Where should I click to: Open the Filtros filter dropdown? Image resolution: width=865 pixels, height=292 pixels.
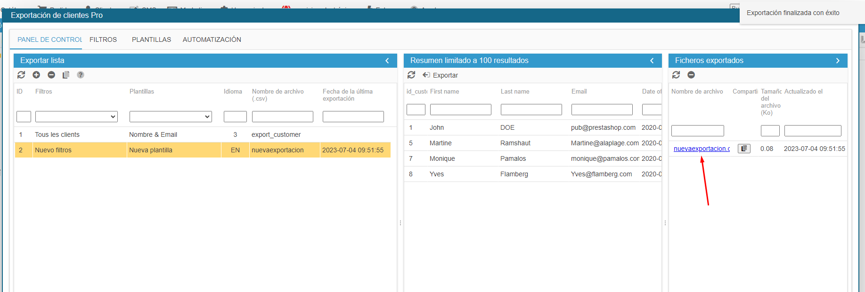pos(76,117)
